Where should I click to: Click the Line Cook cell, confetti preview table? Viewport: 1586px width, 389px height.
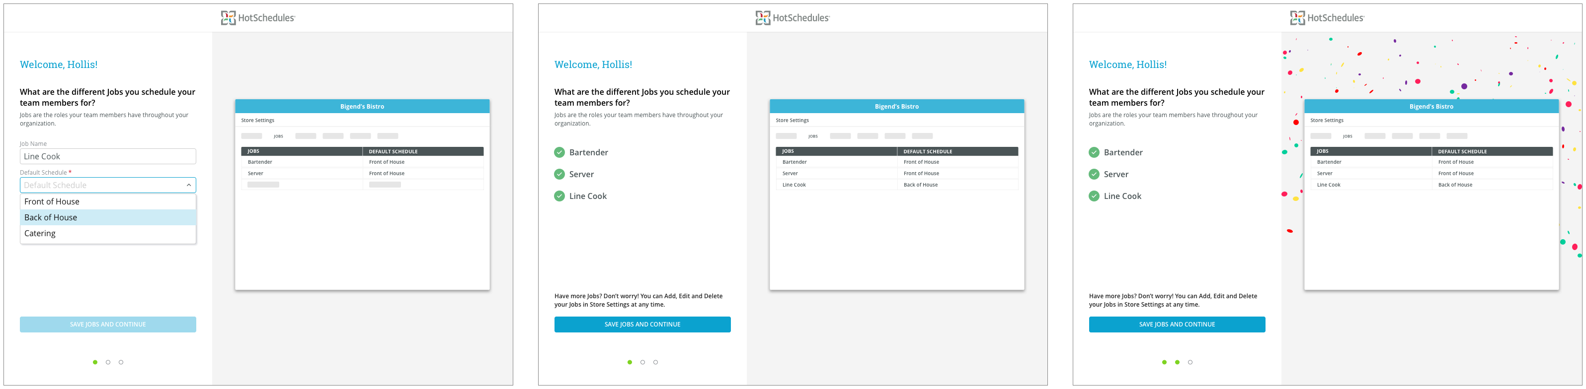pyautogui.click(x=1370, y=185)
